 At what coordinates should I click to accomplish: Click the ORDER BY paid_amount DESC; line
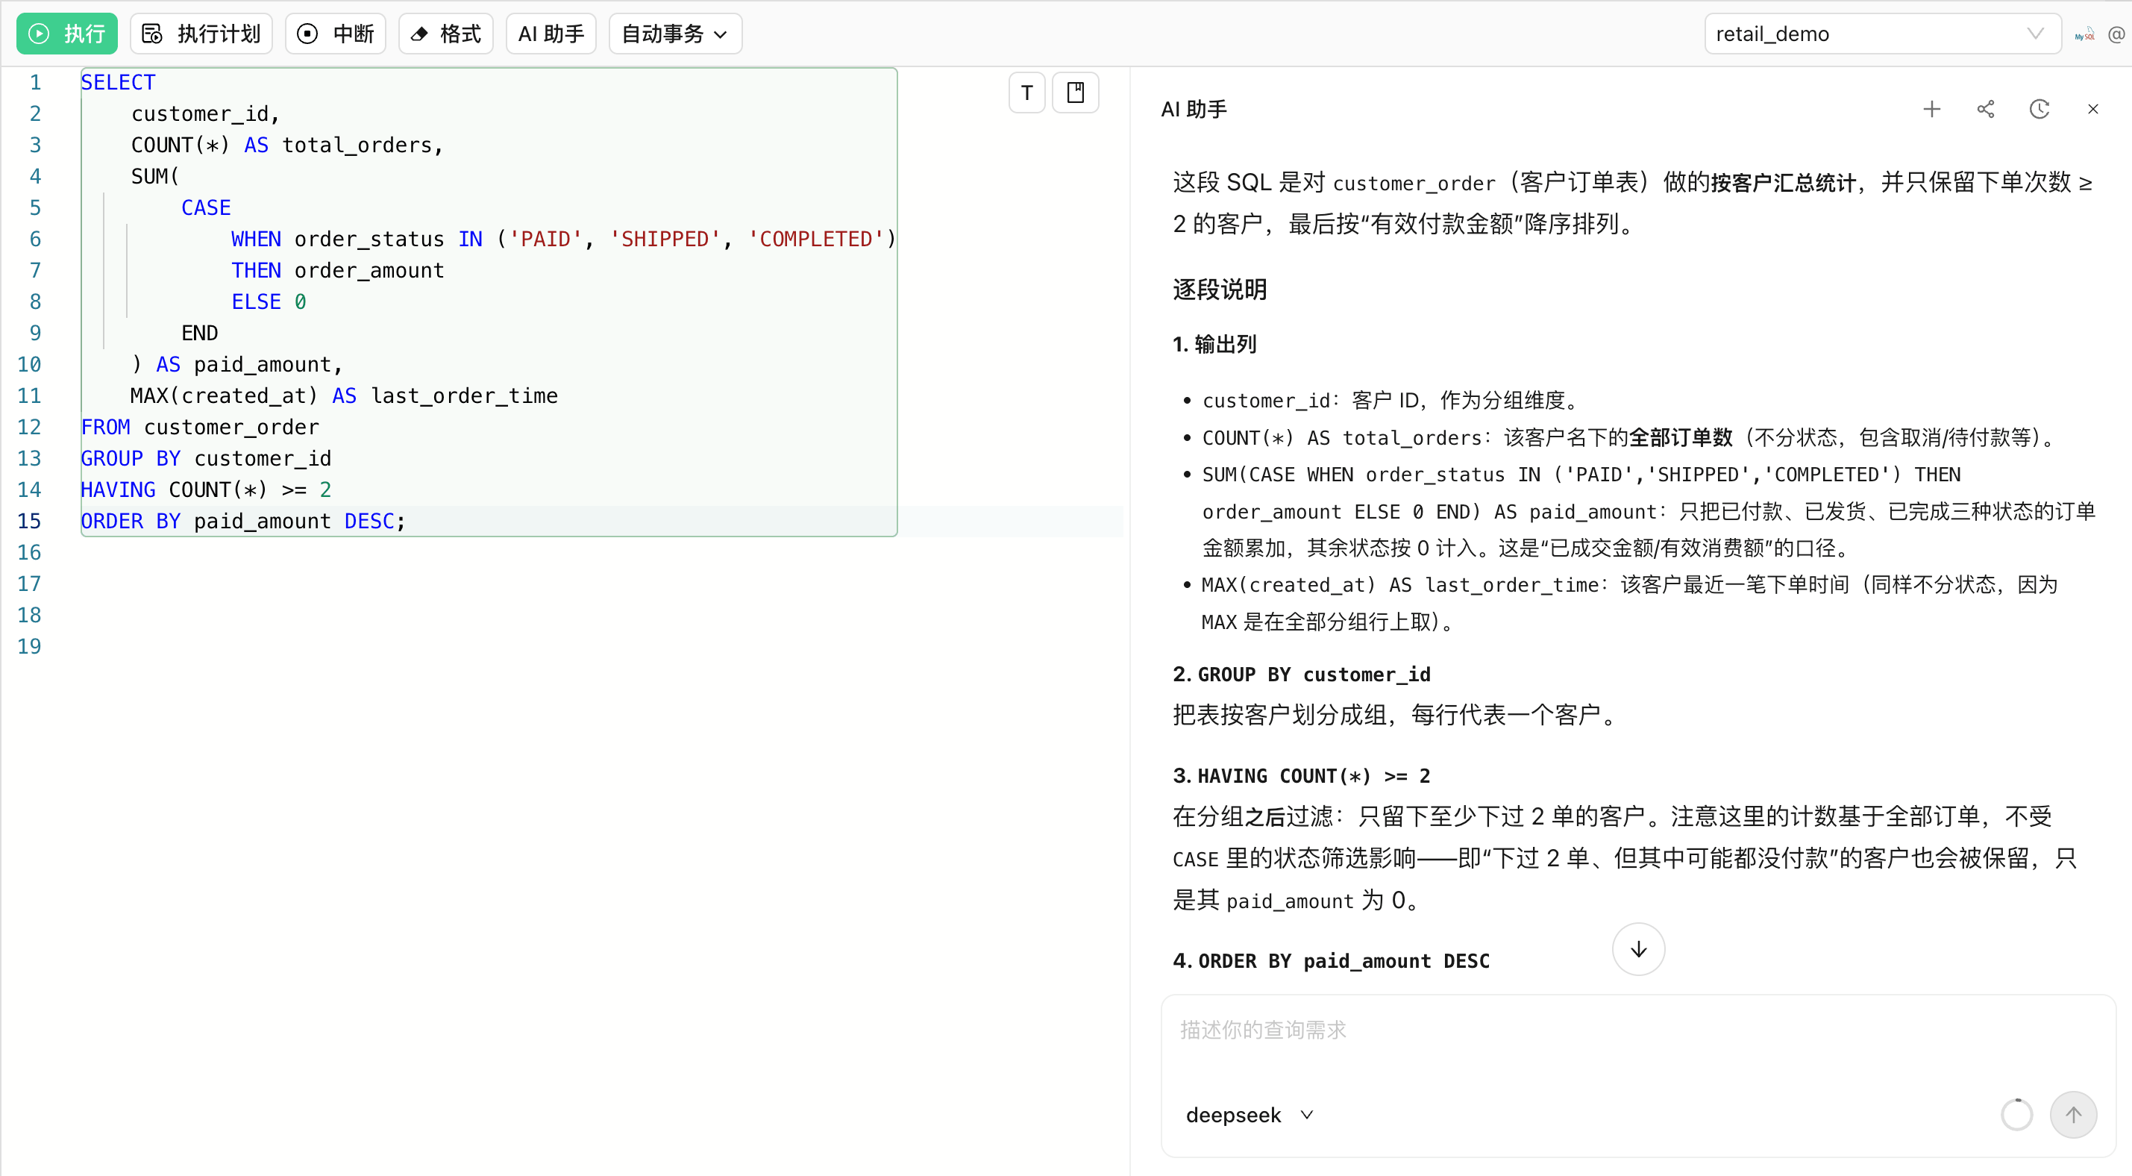point(243,522)
